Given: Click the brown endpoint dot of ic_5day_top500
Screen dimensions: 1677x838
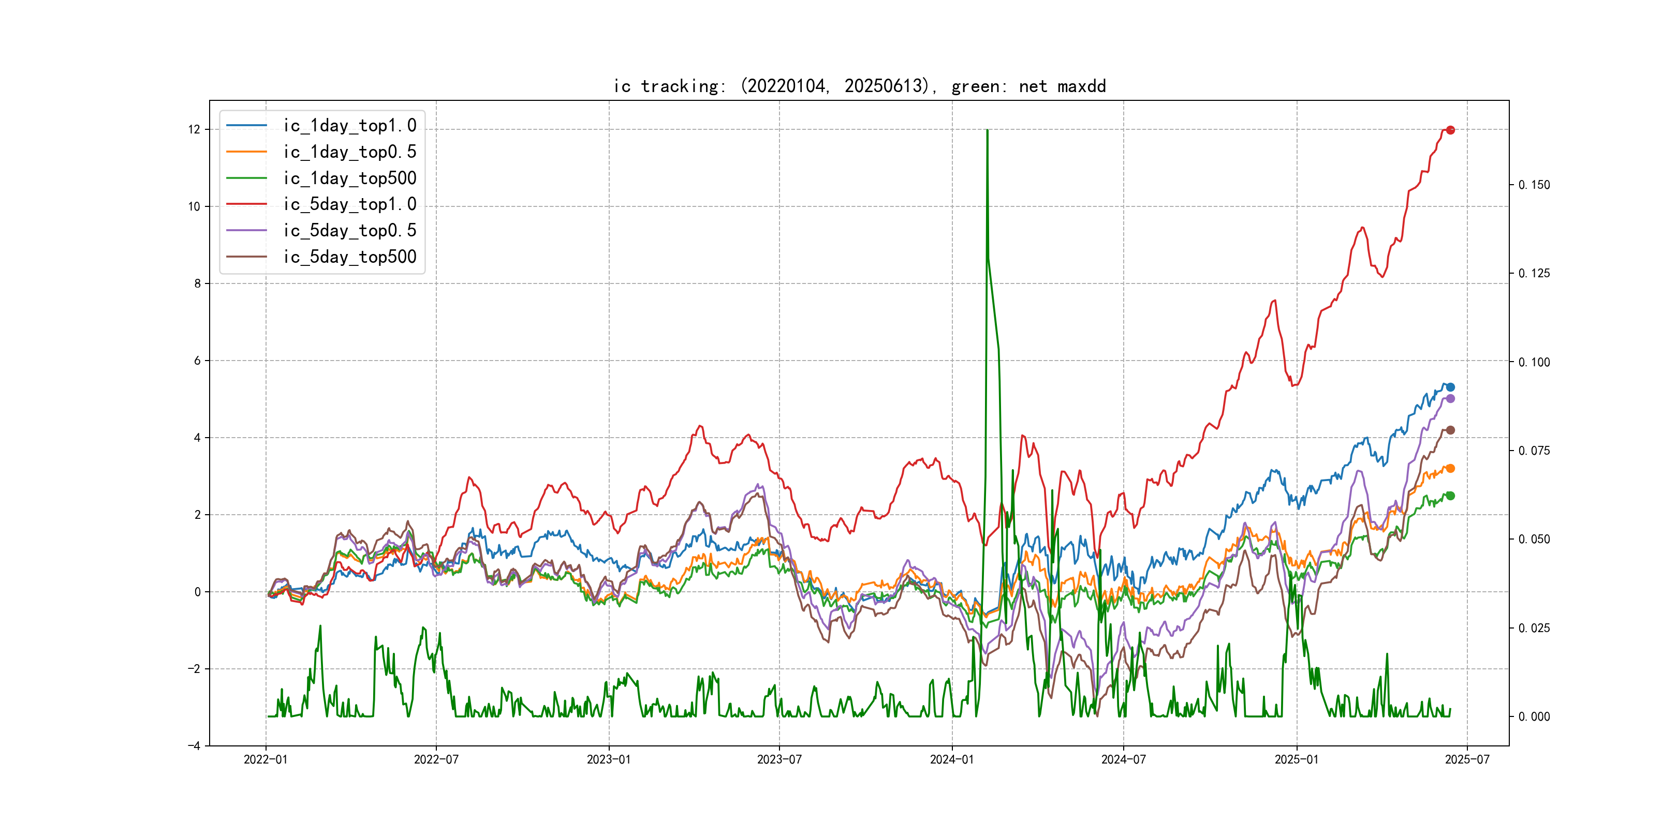Looking at the screenshot, I should [1450, 430].
